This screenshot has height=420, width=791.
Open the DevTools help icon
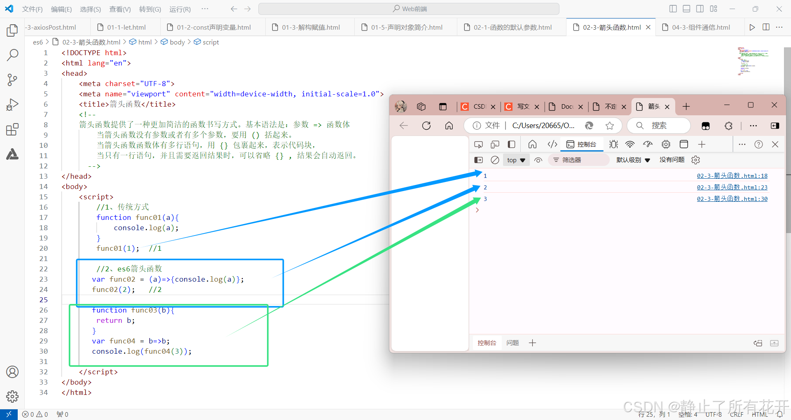[758, 144]
